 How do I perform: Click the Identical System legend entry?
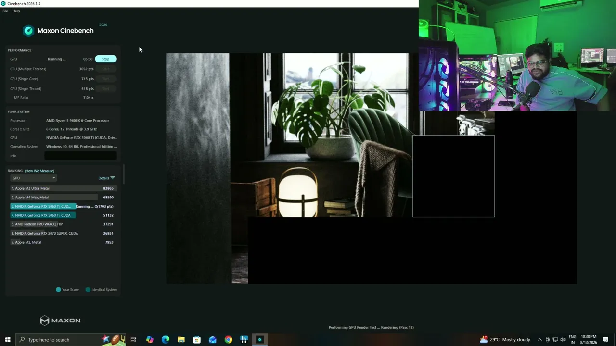pos(101,290)
